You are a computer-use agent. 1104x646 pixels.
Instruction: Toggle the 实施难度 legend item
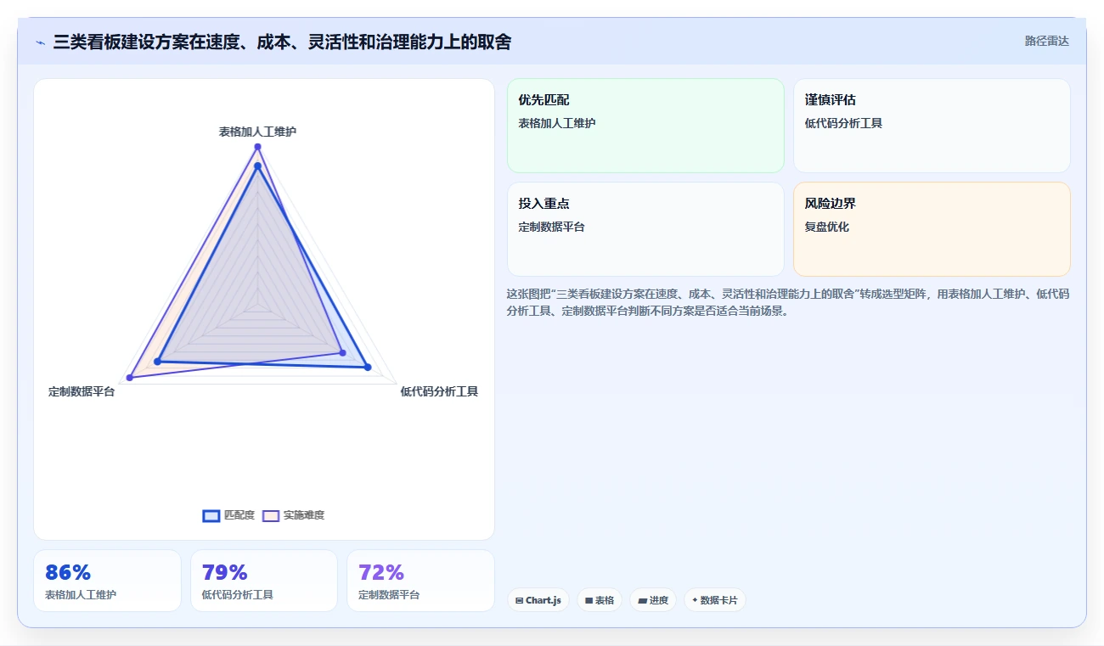coord(293,515)
